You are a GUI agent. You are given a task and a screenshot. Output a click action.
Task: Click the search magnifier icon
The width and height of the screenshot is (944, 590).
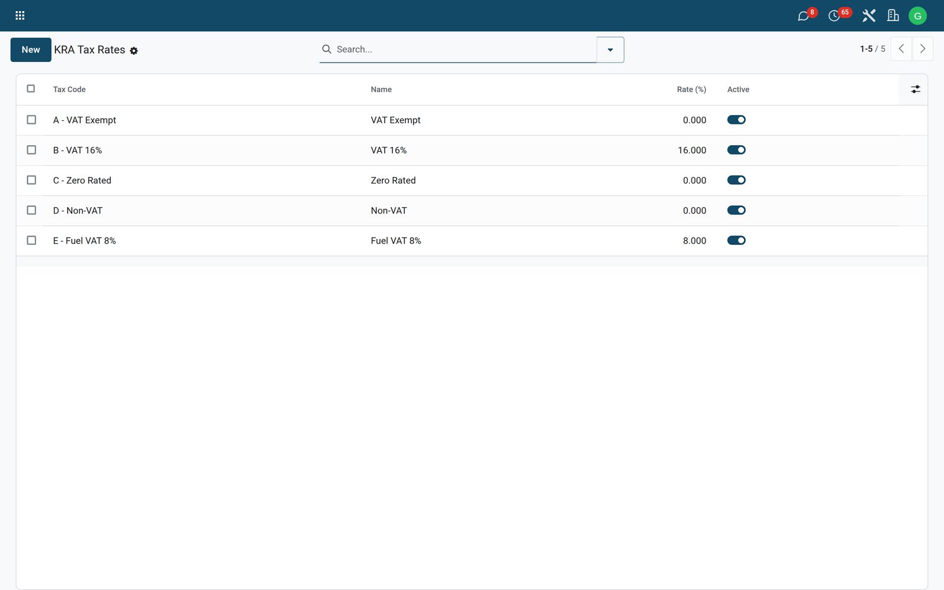click(326, 49)
